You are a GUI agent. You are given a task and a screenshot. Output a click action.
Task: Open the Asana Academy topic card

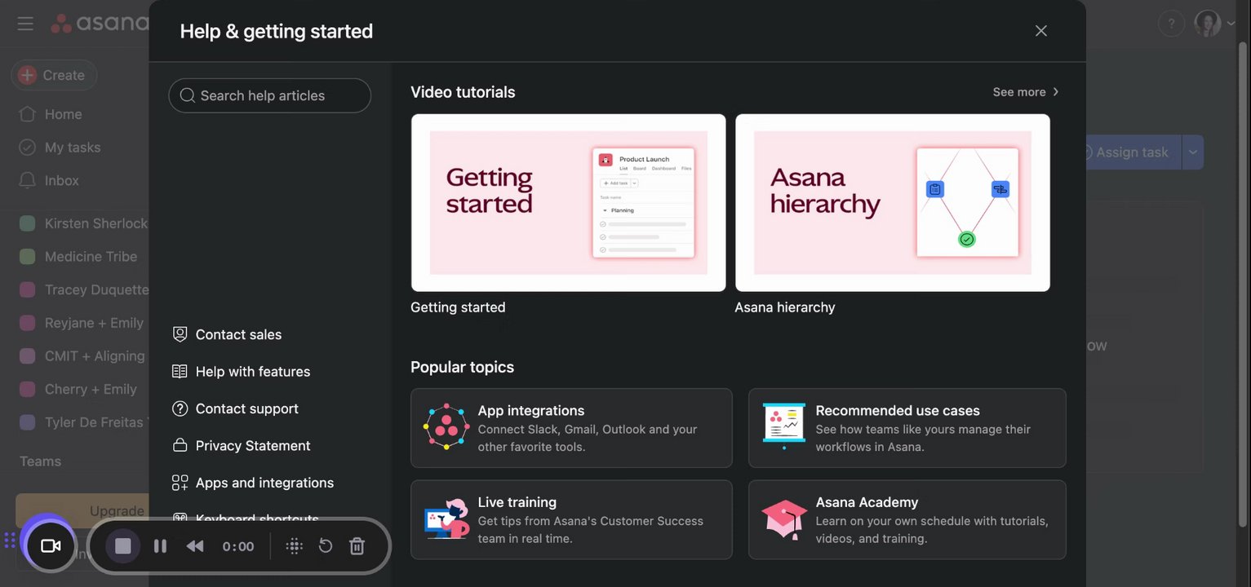point(907,519)
